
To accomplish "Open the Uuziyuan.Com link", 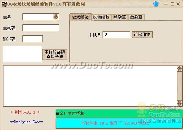I will pos(26,122).
